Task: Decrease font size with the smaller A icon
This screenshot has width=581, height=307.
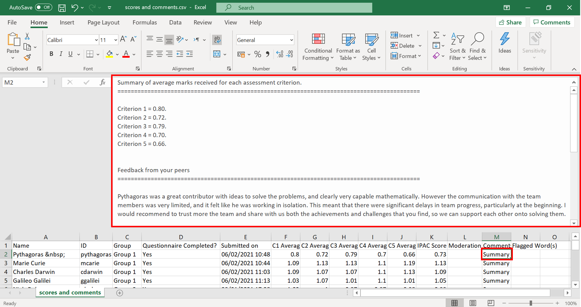Action: pyautogui.click(x=133, y=39)
